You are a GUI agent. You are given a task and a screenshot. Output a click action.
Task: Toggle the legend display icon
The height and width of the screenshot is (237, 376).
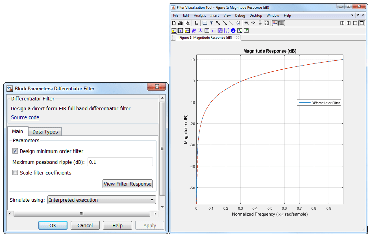click(x=275, y=23)
